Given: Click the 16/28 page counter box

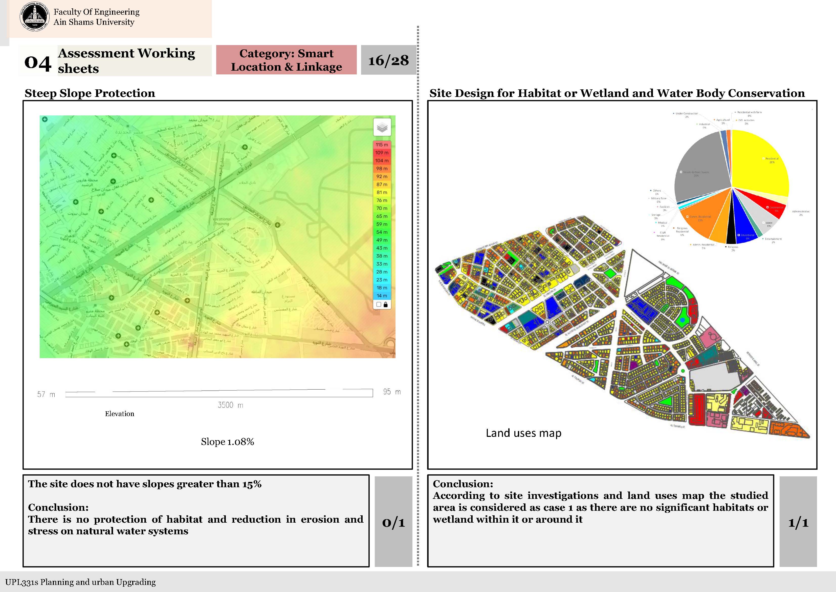Looking at the screenshot, I should point(388,60).
